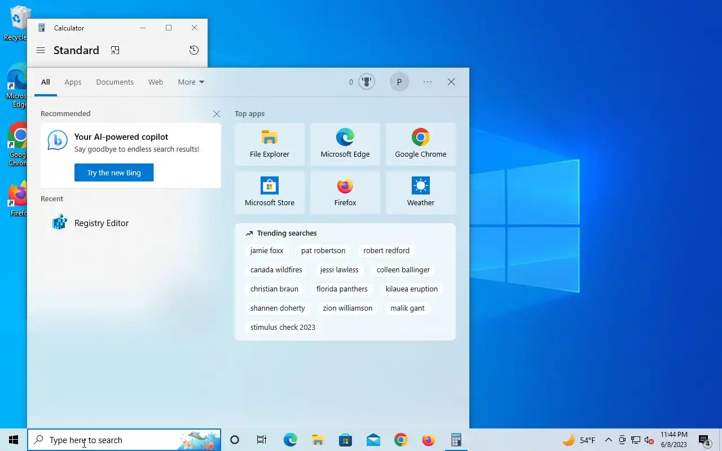Search trending topic christian braun
This screenshot has height=451, width=722.
(x=274, y=289)
